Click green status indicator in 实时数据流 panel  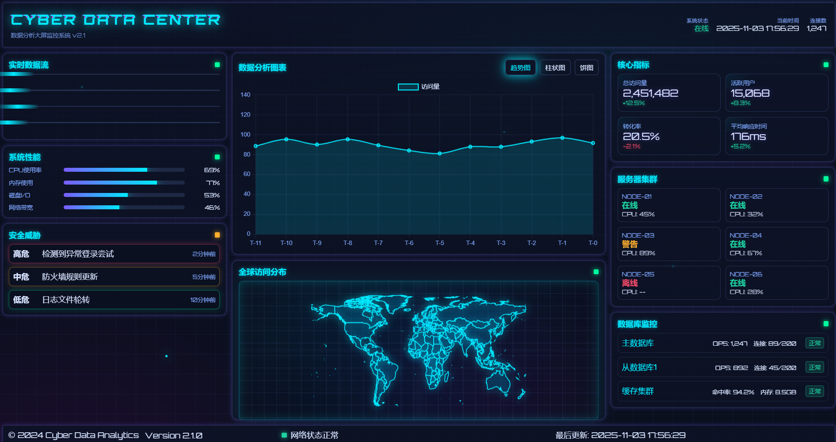[217, 65]
